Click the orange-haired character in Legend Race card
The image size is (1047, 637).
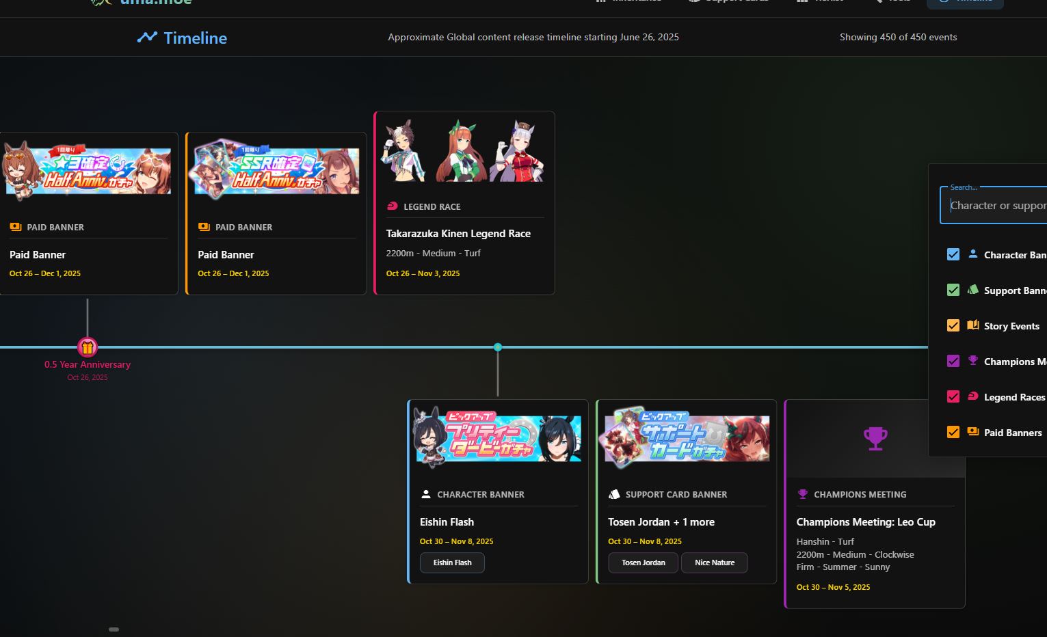point(462,151)
